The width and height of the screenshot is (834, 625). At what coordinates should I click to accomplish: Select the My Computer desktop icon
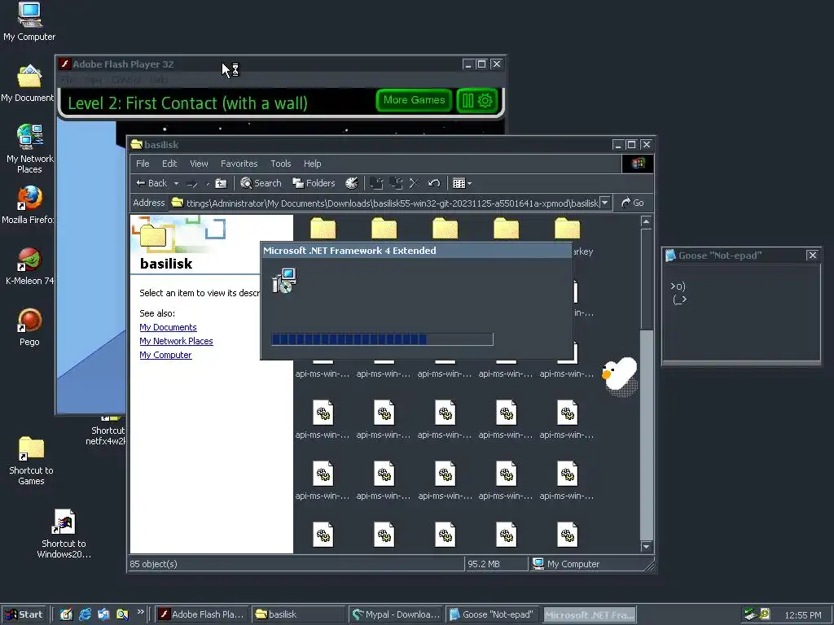(29, 21)
